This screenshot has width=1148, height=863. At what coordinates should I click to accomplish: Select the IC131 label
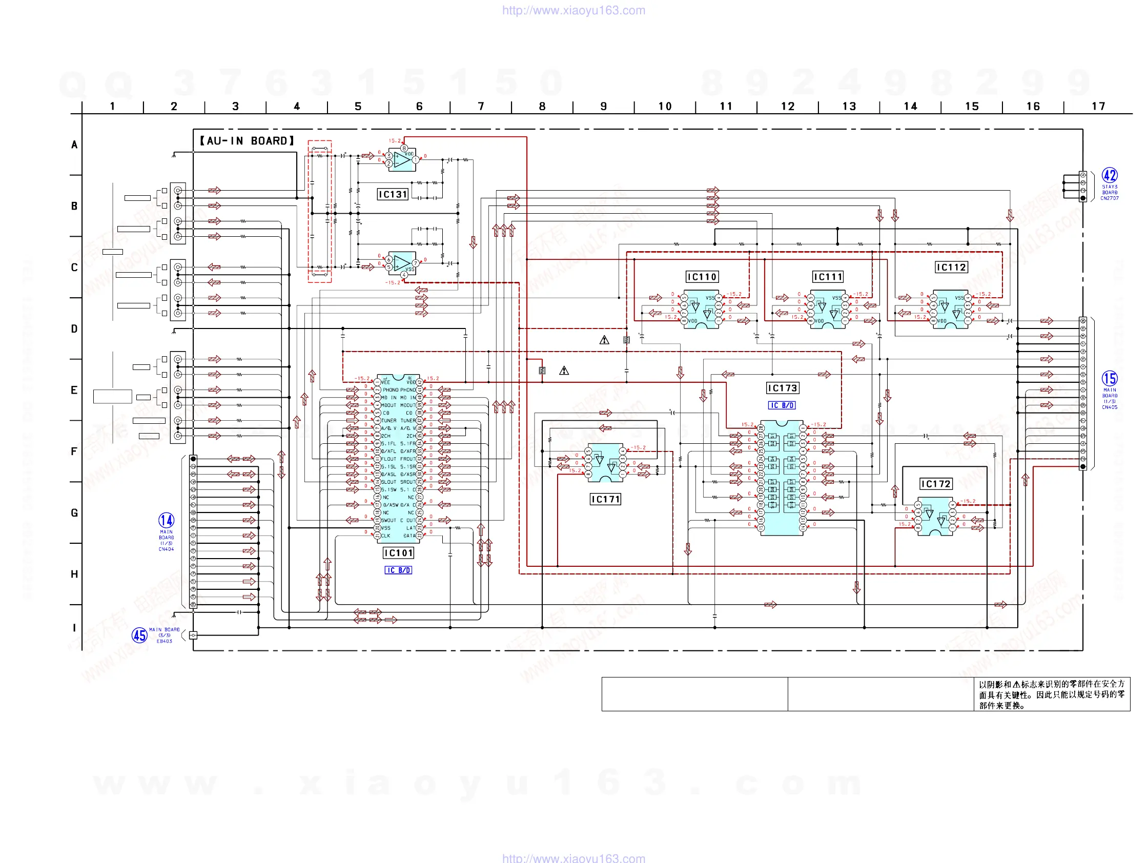(393, 195)
